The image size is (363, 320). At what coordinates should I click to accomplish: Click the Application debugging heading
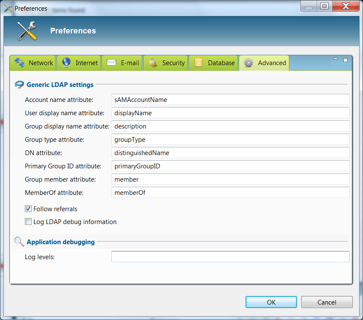click(x=61, y=242)
